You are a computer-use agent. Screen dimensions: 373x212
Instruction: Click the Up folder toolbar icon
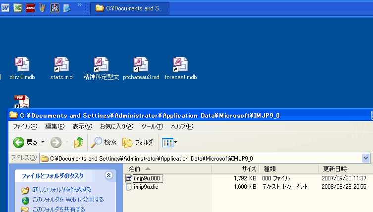78,142
